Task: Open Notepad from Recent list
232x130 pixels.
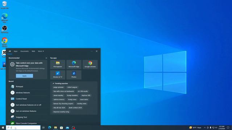Action: coord(28,87)
